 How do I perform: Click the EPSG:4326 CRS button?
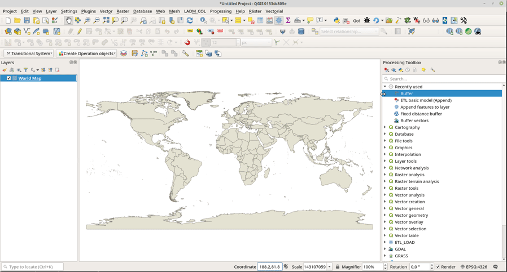click(x=474, y=267)
